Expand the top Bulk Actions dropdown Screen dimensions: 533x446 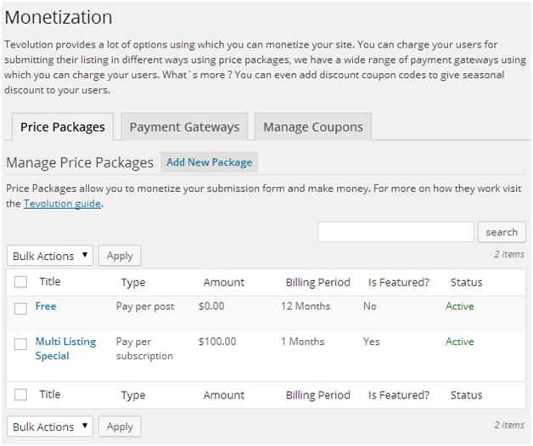(50, 256)
